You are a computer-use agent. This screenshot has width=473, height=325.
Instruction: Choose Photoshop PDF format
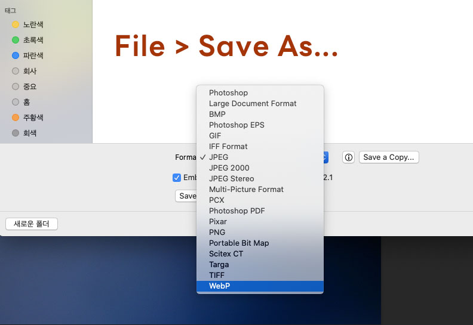(260, 211)
